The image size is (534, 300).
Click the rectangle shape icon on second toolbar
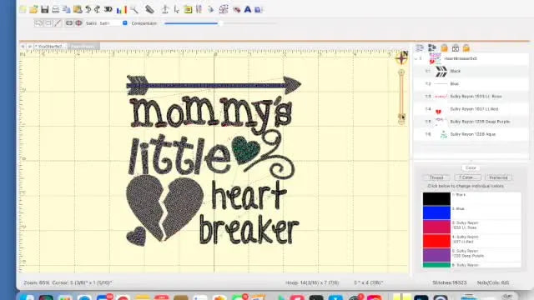(x=48, y=23)
